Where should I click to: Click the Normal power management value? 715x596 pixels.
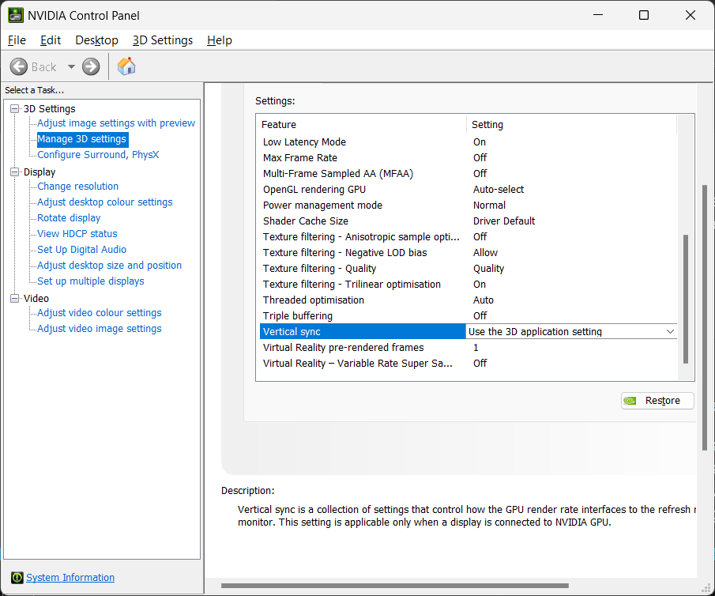[489, 206]
